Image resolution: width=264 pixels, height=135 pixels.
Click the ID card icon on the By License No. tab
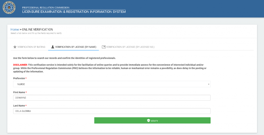click(104, 47)
